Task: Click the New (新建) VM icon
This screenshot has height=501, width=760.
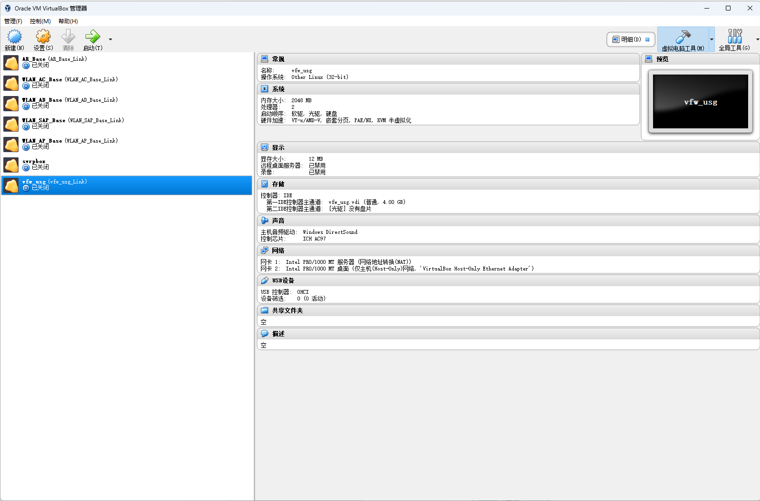Action: point(14,37)
